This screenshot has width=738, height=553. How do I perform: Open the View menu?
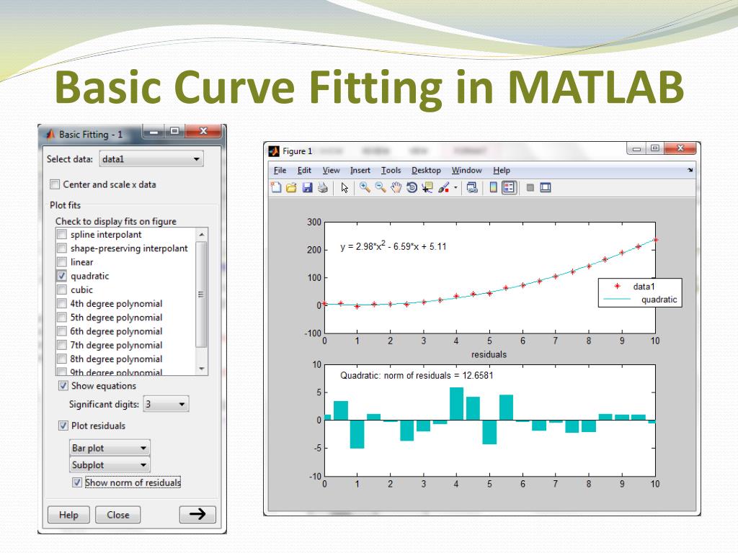coord(332,170)
